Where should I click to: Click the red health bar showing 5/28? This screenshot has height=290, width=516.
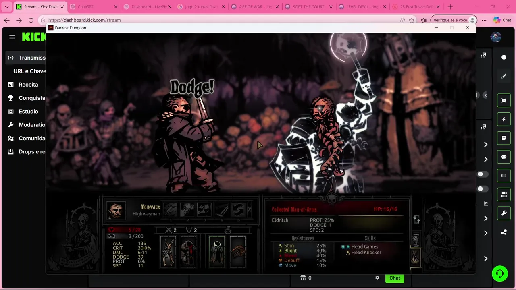[x=125, y=230]
